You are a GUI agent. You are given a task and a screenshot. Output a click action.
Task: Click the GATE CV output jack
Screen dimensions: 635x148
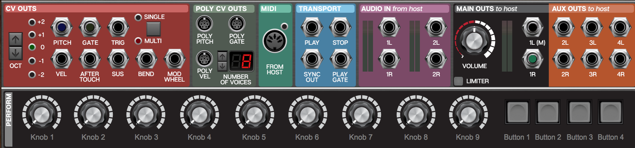pyautogui.click(x=90, y=27)
